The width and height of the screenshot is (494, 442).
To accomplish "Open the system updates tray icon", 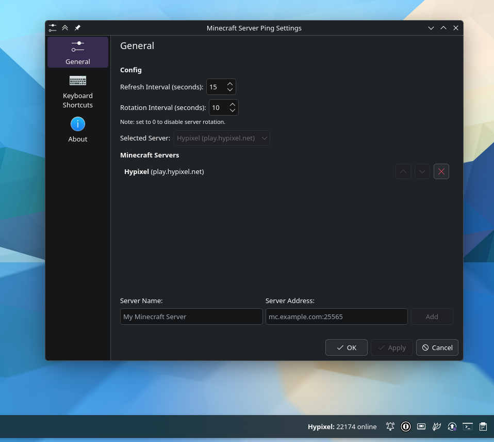I will click(452, 427).
